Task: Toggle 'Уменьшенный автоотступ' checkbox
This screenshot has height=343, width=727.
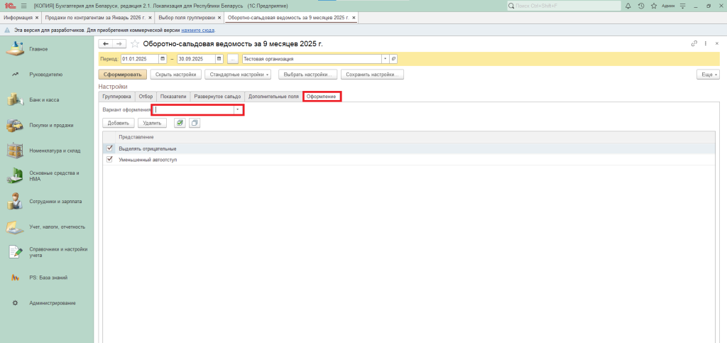Action: click(x=109, y=160)
